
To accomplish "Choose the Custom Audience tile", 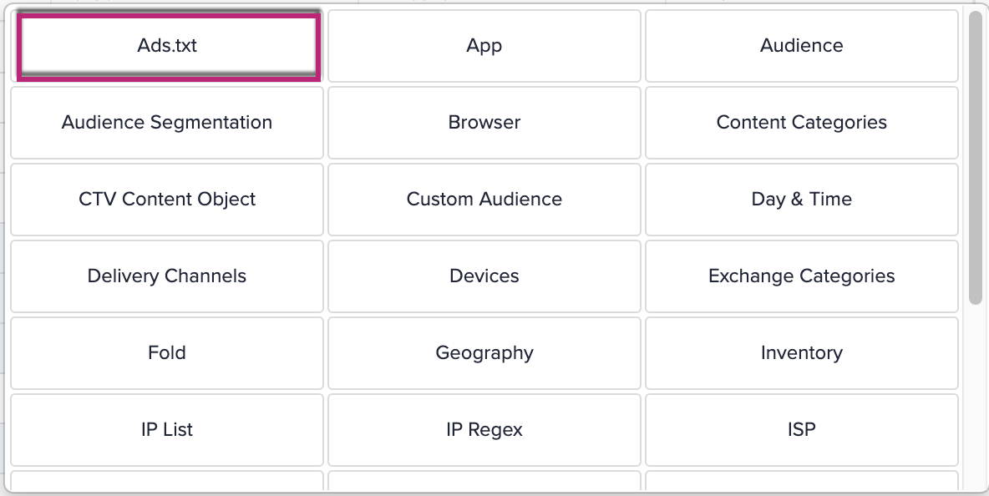I will click(484, 200).
